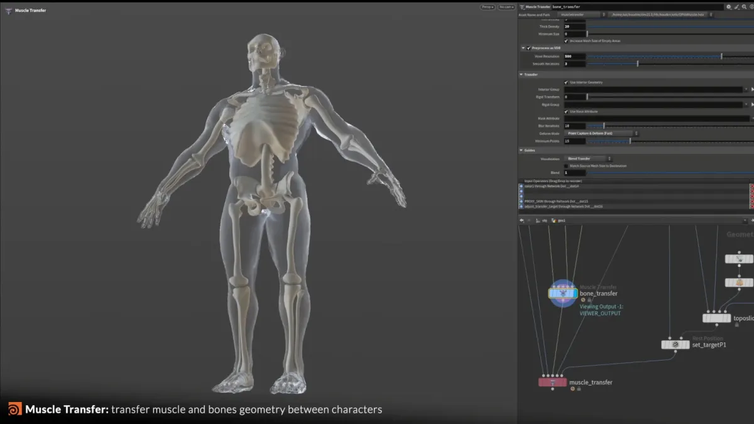Click the back navigation arrow in network editor toolbar
This screenshot has height=424, width=754.
pyautogui.click(x=522, y=220)
